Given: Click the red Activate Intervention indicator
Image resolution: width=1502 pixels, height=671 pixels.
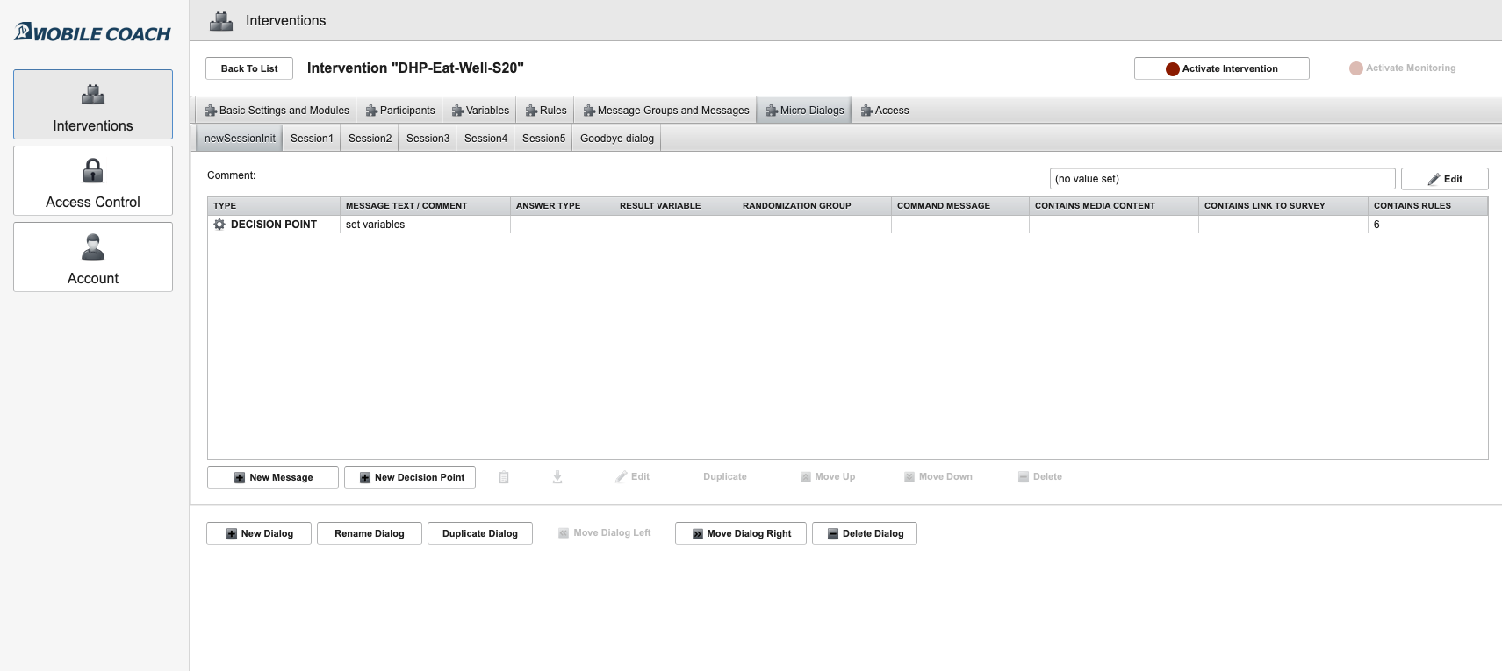Looking at the screenshot, I should (1172, 69).
